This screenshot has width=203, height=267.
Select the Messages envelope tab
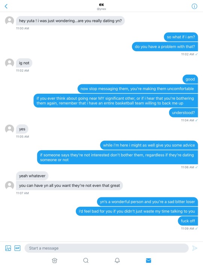pos(148,260)
